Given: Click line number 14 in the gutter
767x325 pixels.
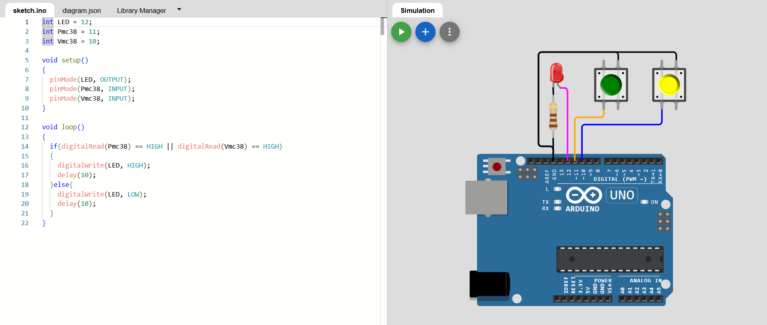Looking at the screenshot, I should pos(25,146).
